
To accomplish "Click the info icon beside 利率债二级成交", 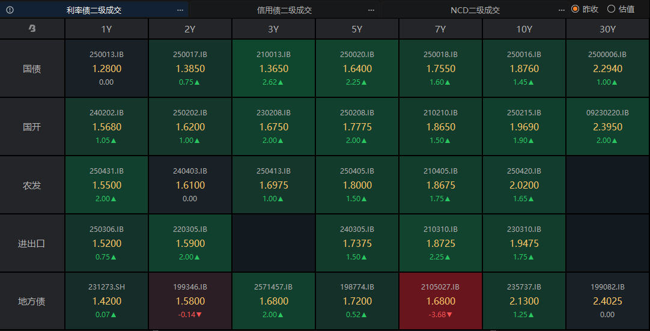I will pos(10,10).
